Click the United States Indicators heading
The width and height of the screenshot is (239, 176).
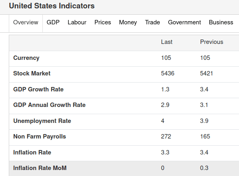(x=52, y=6)
